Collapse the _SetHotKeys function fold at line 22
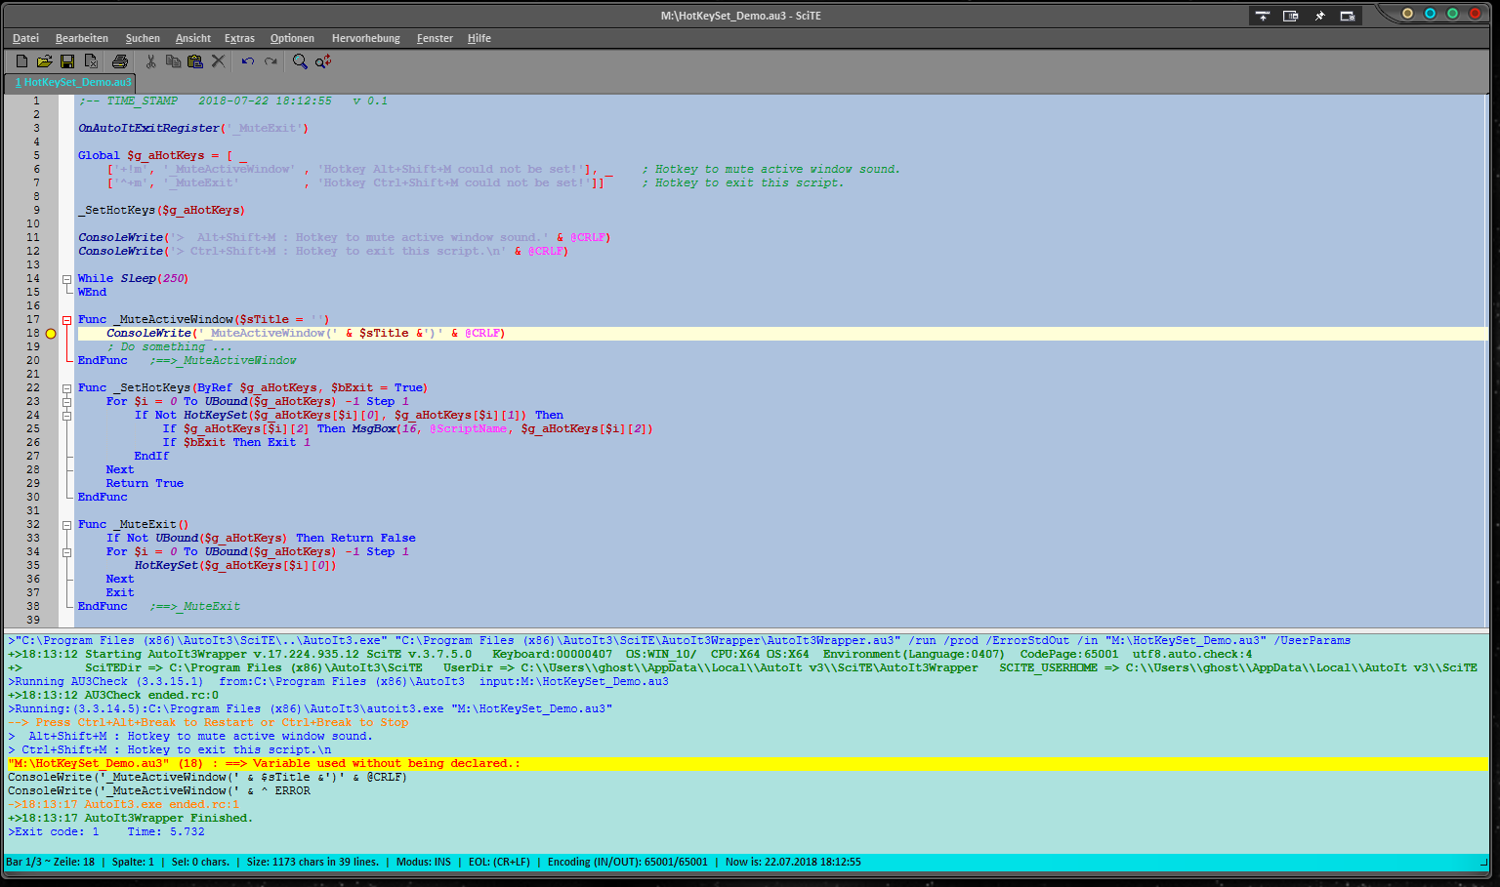 (x=67, y=388)
